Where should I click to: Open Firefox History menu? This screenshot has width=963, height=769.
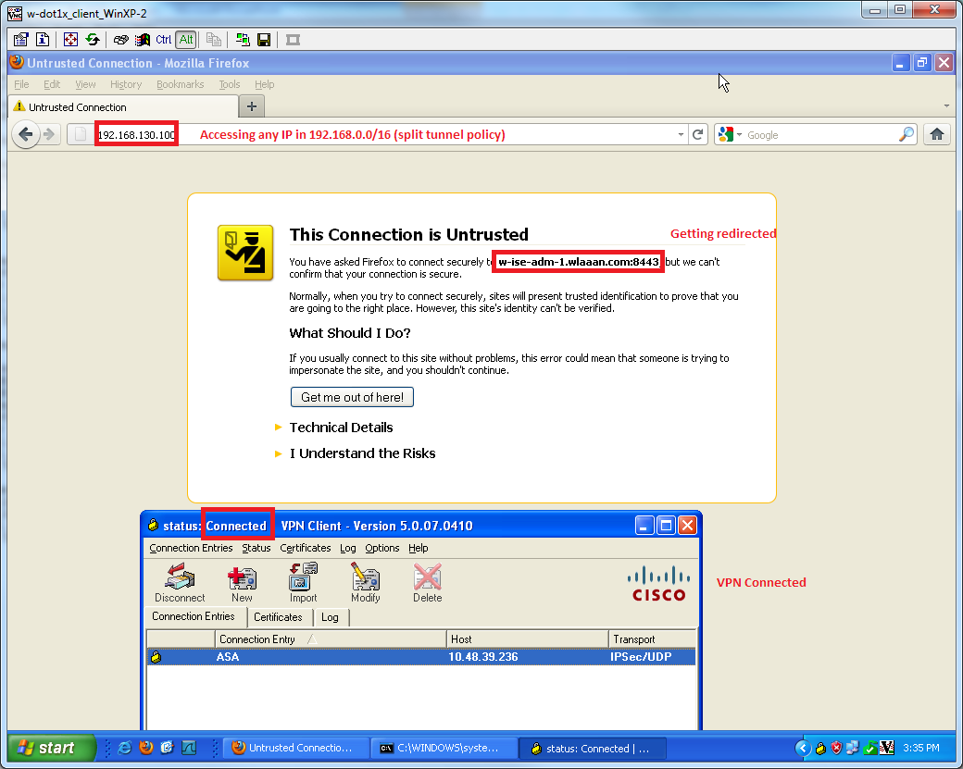click(x=126, y=84)
